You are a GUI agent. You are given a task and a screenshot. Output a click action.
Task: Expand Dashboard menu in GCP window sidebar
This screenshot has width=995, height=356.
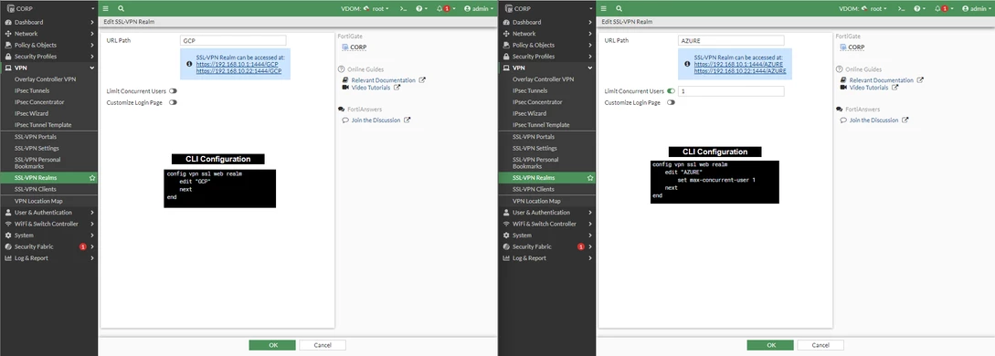tap(48, 22)
